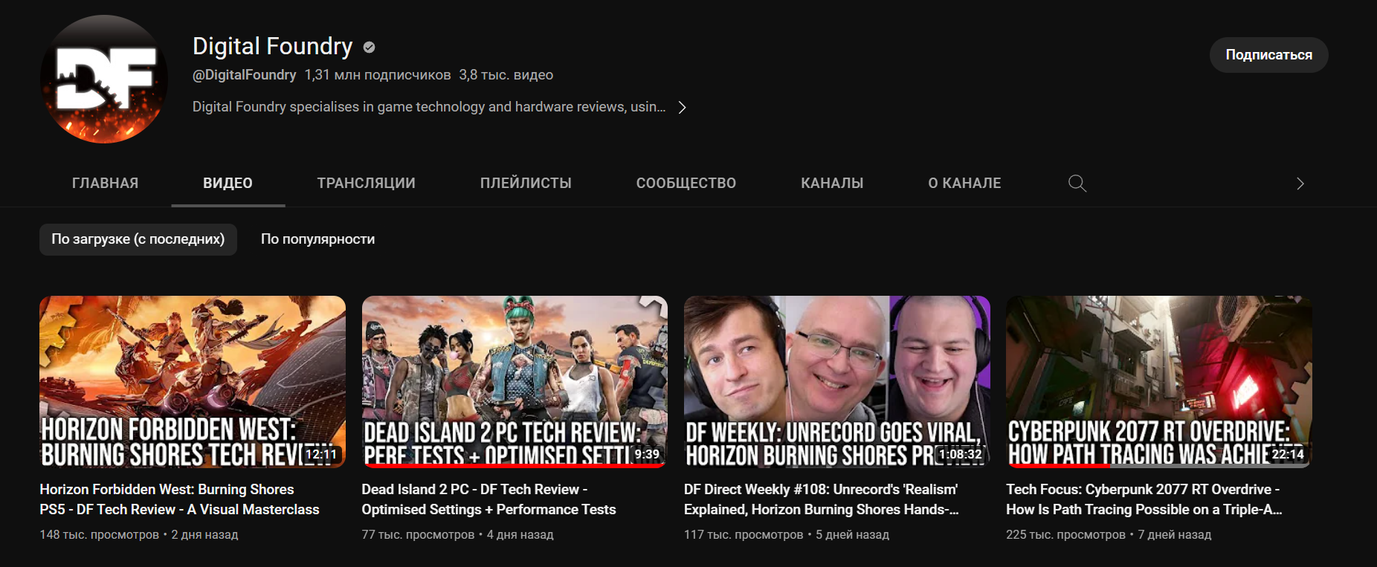
Task: Show more tabs with right chevron
Action: pyautogui.click(x=1300, y=184)
